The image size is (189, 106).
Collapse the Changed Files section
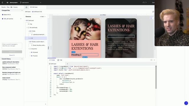click(x=22, y=11)
